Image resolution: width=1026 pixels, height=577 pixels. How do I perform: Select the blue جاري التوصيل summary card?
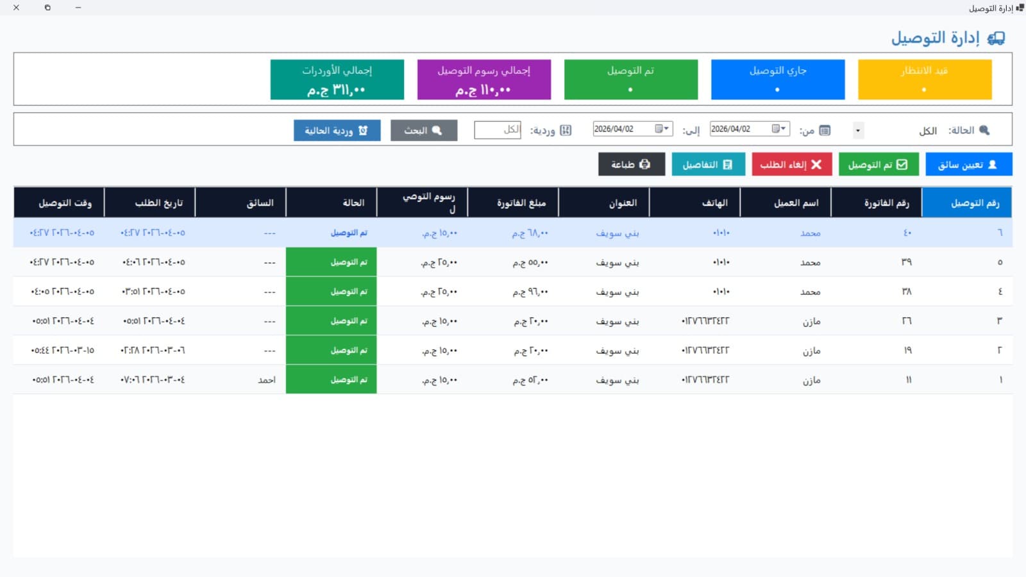click(778, 79)
